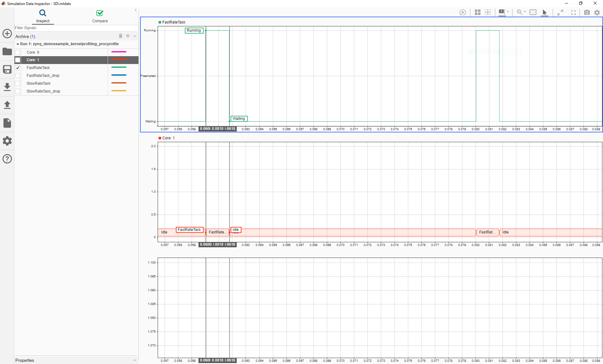
Task: Click the replay playback icon in the toolbar
Action: tap(463, 13)
